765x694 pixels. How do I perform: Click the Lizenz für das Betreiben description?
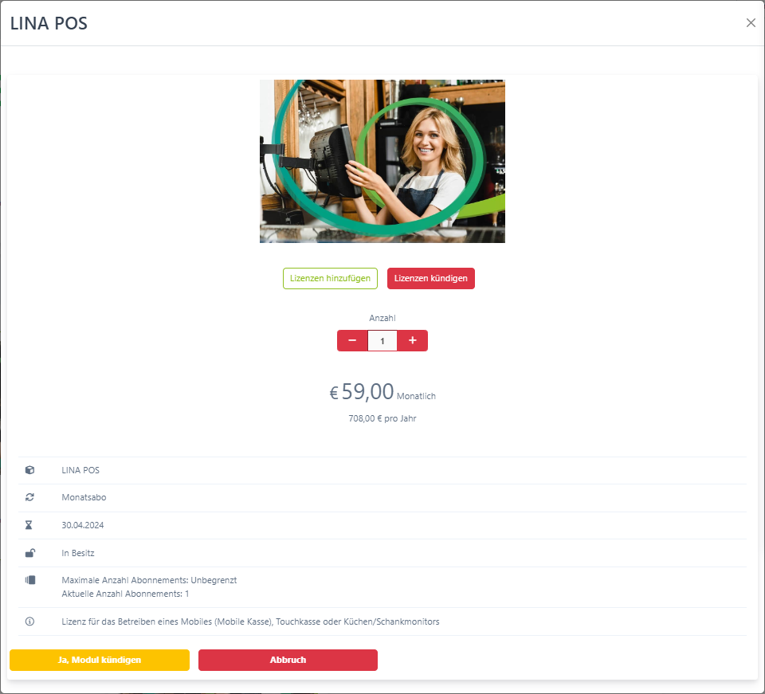[x=250, y=621]
